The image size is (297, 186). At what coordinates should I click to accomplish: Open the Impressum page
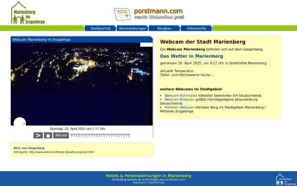tap(140, 183)
